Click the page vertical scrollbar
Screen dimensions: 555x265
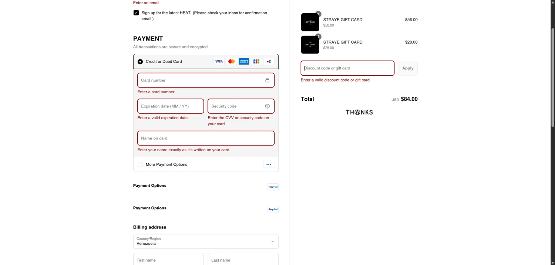click(553, 78)
